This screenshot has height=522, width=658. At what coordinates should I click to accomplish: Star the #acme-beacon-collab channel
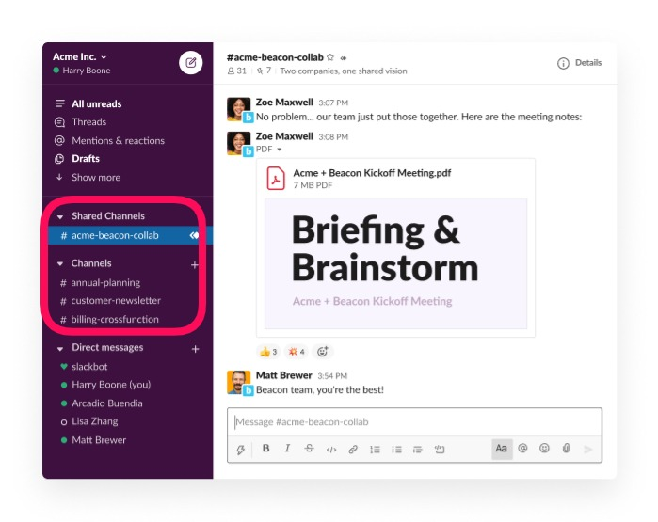point(330,57)
